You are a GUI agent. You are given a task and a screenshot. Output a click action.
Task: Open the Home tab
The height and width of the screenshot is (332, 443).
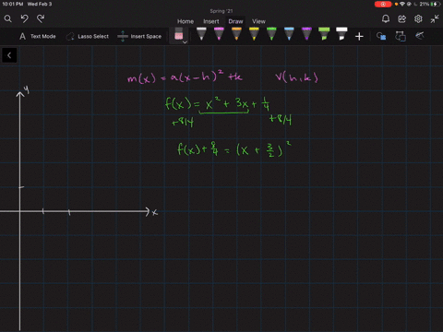(186, 21)
